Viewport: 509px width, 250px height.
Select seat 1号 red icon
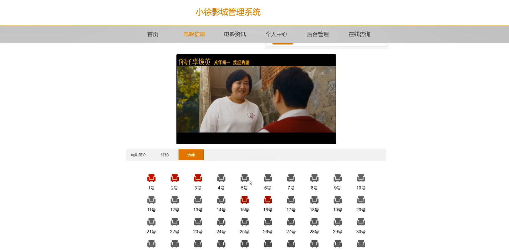(x=151, y=178)
